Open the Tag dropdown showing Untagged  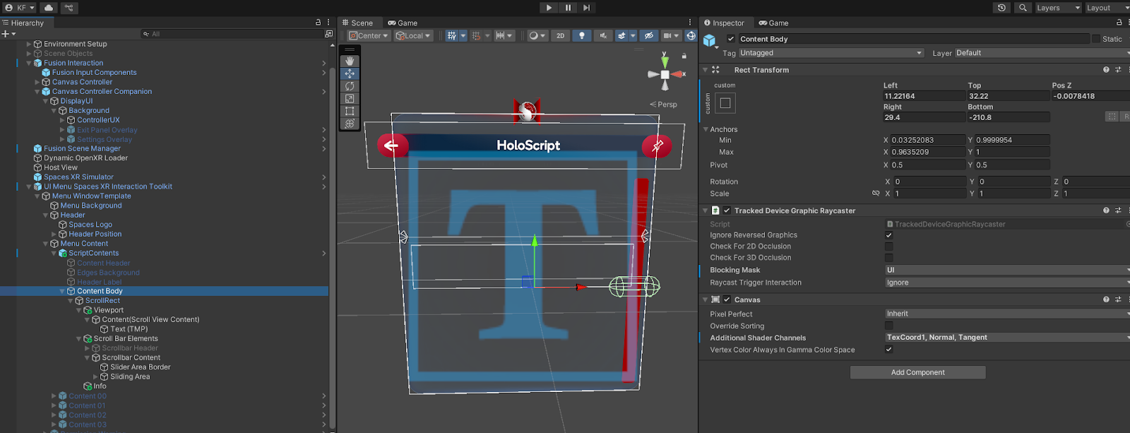(x=831, y=53)
